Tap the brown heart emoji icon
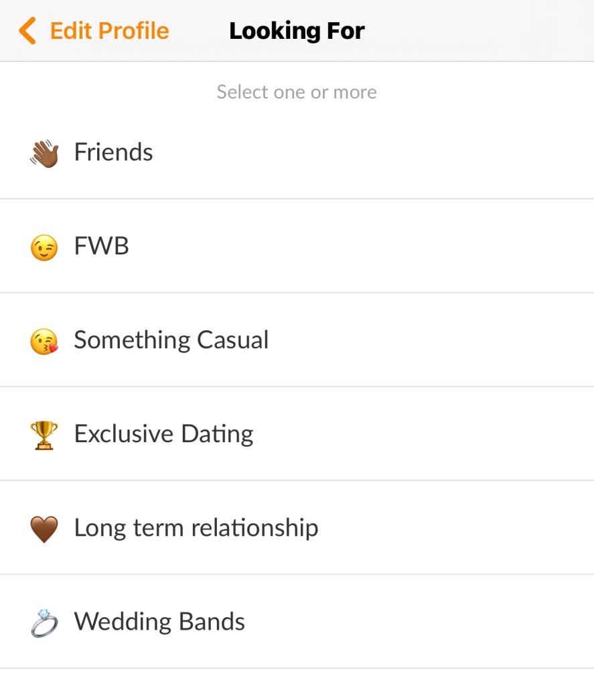Viewport: 594px width, 686px height. tap(44, 529)
